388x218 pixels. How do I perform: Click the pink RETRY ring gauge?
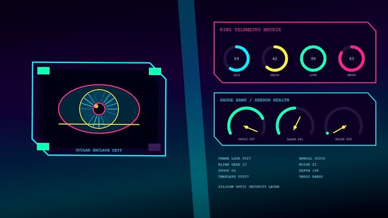pyautogui.click(x=352, y=58)
